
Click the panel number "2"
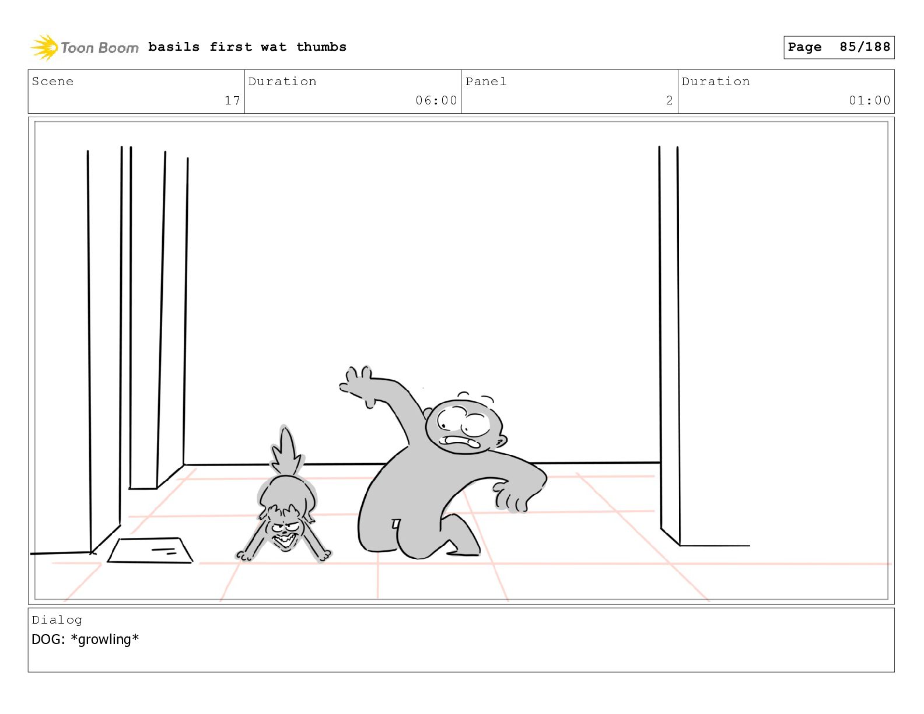coord(670,100)
